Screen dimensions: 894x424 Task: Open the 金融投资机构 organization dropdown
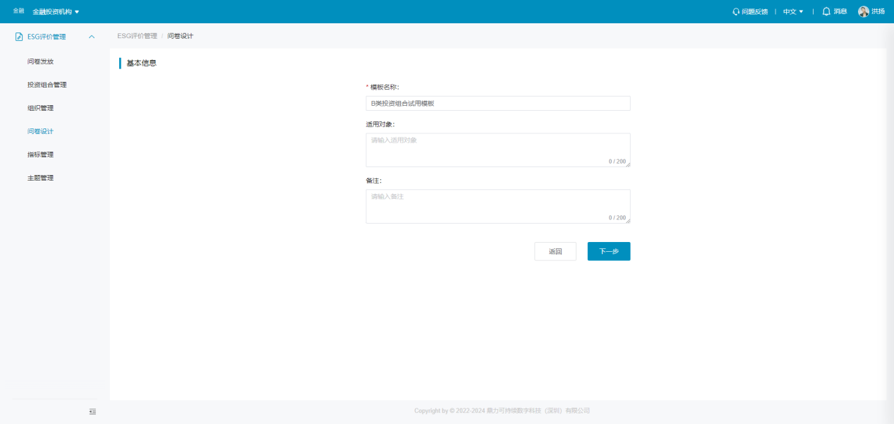click(x=56, y=12)
